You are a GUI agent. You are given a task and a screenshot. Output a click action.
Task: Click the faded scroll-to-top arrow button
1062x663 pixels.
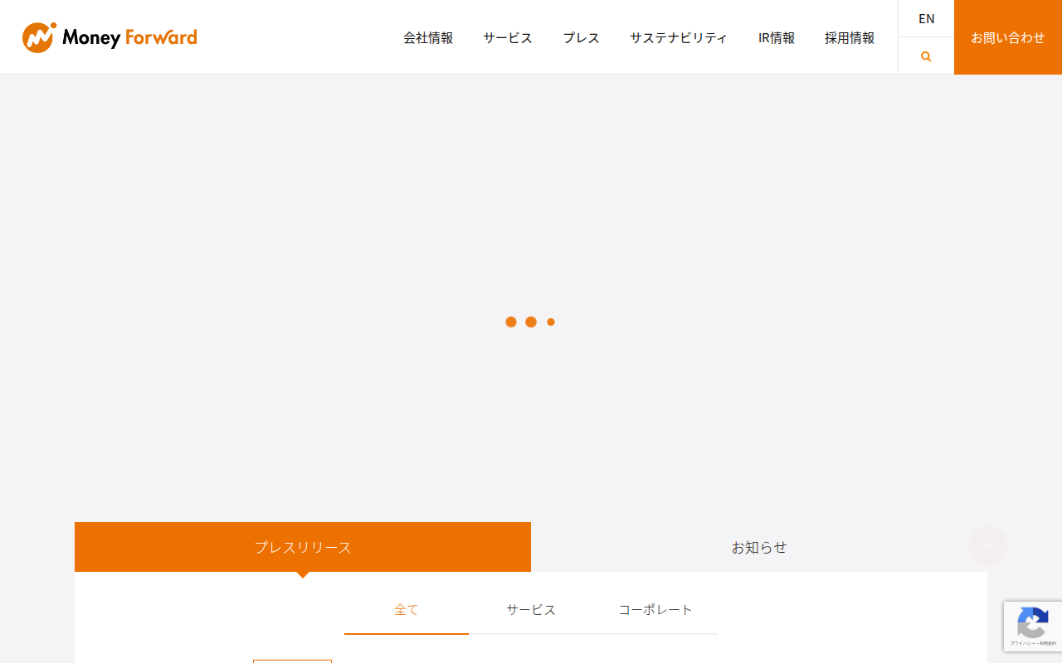988,546
